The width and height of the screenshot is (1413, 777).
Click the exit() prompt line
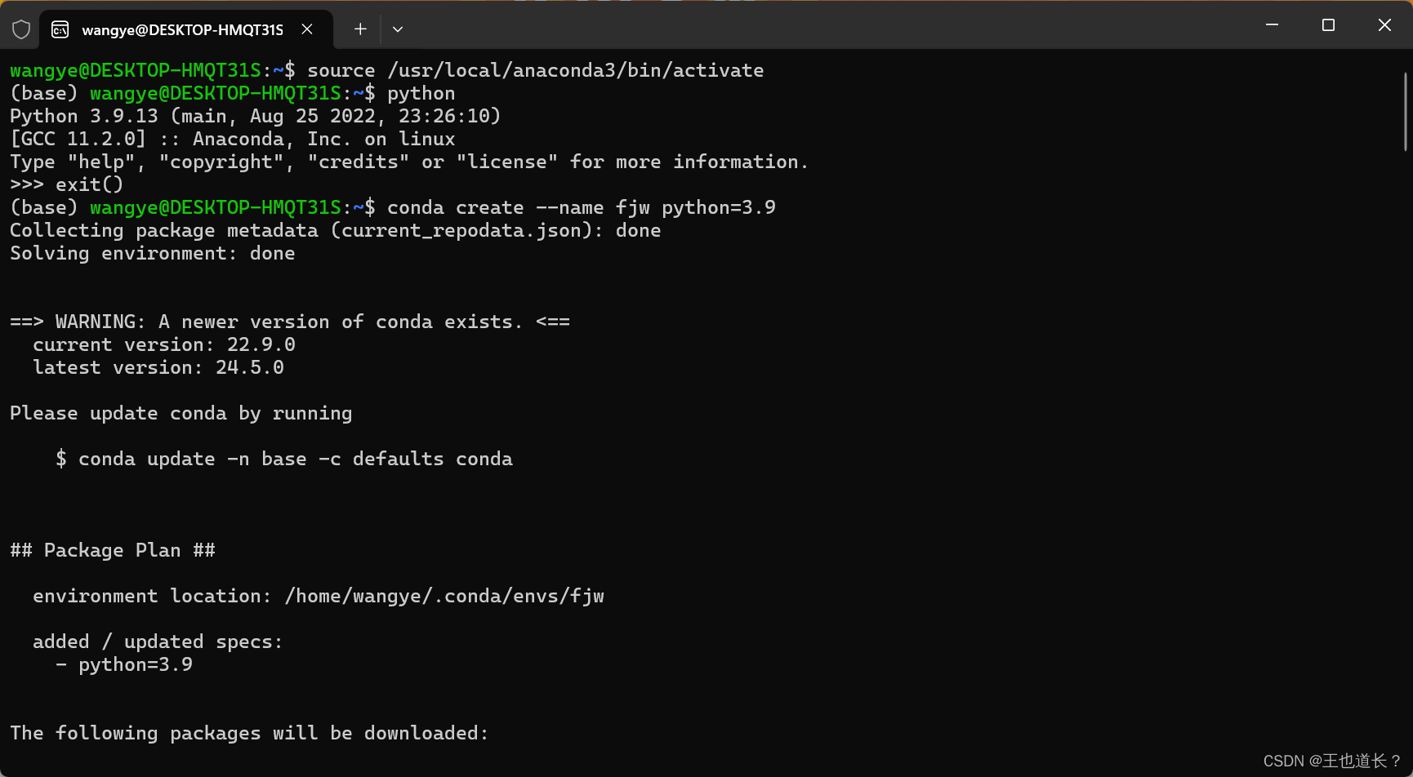pos(67,184)
